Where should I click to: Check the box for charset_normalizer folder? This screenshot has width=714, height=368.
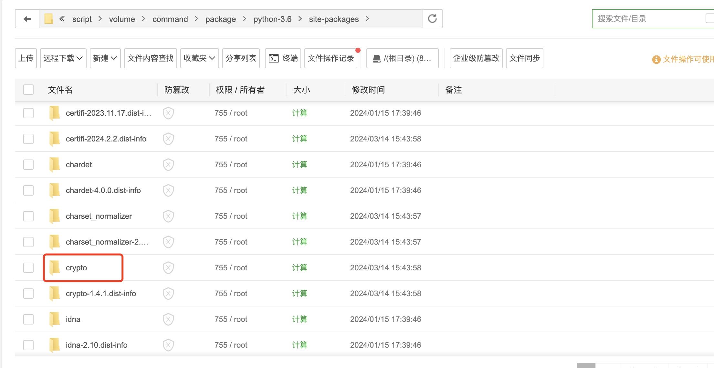[x=28, y=216]
